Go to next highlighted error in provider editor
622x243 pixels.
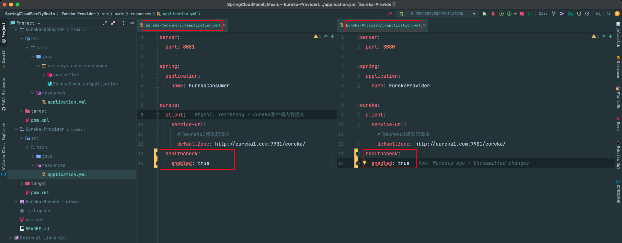(x=611, y=36)
